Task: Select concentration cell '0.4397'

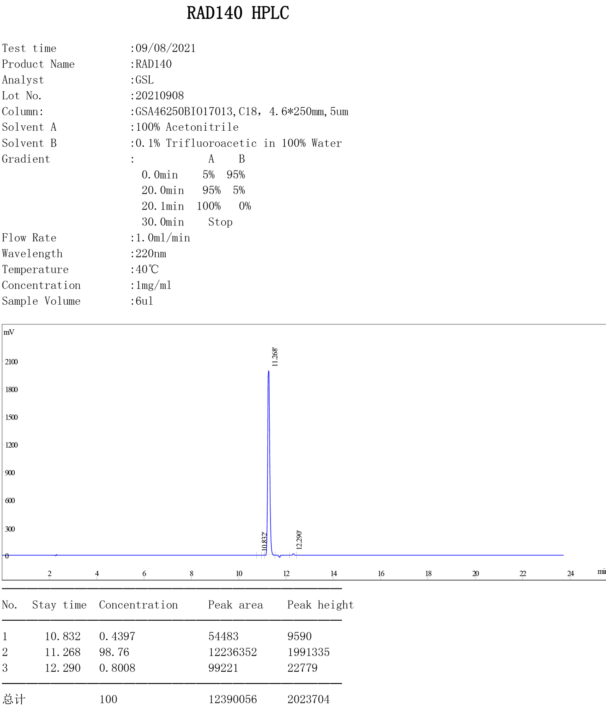Action: pyautogui.click(x=117, y=636)
